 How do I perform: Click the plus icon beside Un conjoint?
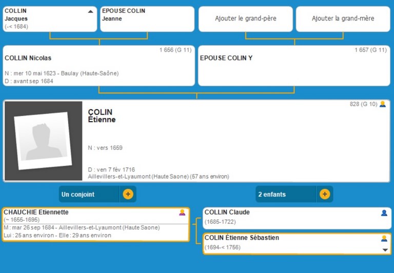(128, 194)
